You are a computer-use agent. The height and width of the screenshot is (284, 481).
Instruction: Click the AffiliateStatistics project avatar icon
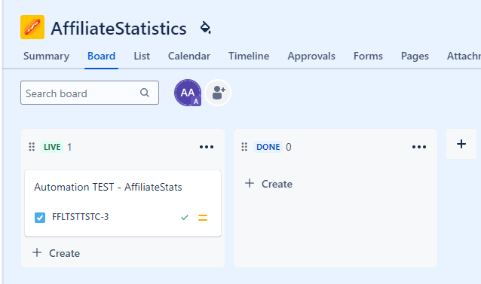pyautogui.click(x=32, y=27)
